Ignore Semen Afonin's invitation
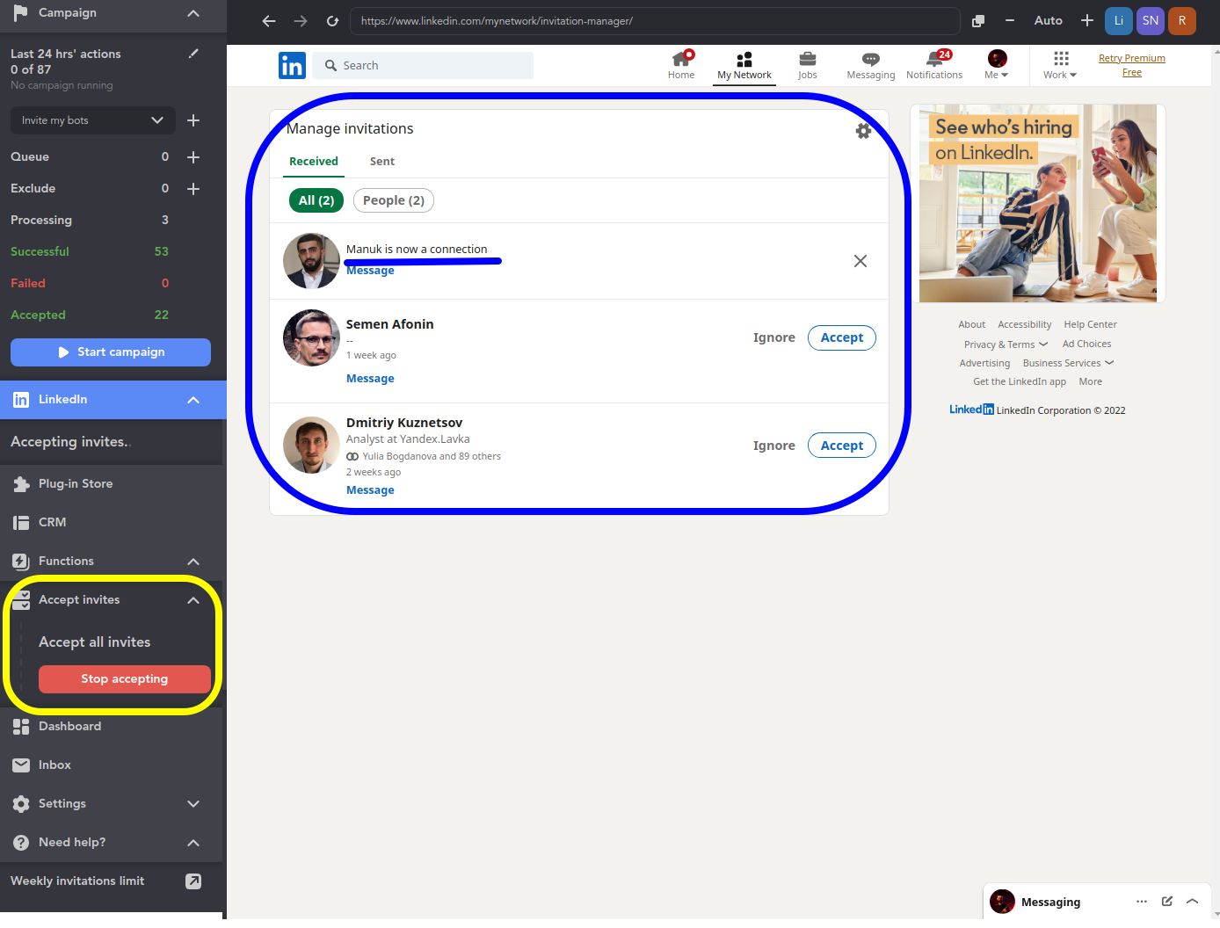Image resolution: width=1220 pixels, height=928 pixels. (x=774, y=337)
